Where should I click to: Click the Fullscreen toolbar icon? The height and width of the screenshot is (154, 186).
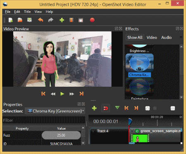coord(81,20)
